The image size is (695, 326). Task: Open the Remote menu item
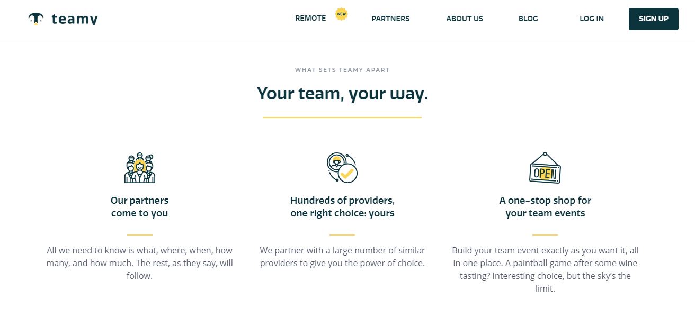click(310, 19)
